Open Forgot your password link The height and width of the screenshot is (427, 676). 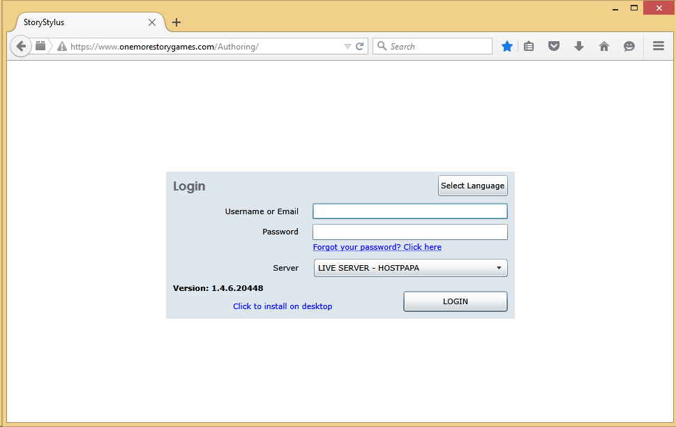pos(377,247)
